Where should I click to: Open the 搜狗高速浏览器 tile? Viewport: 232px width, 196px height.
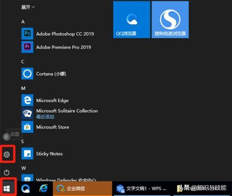[170, 20]
